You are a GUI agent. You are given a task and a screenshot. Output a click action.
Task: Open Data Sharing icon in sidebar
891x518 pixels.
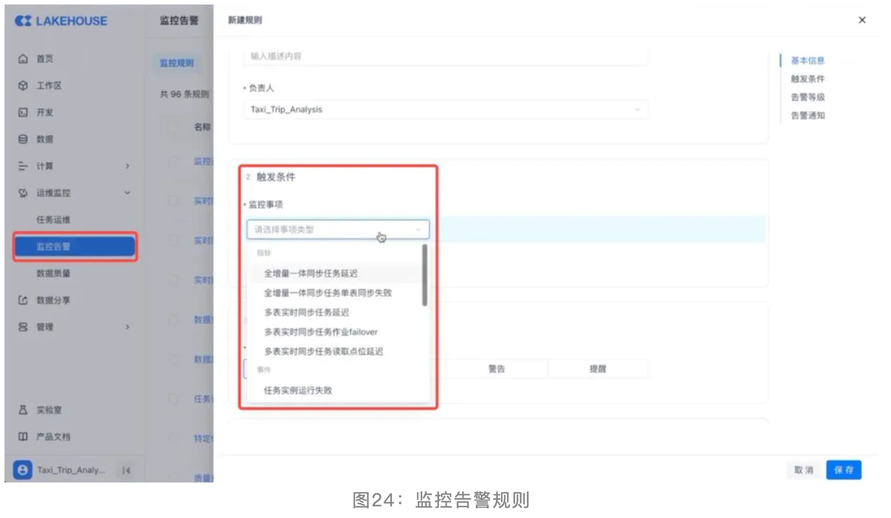pos(23,300)
